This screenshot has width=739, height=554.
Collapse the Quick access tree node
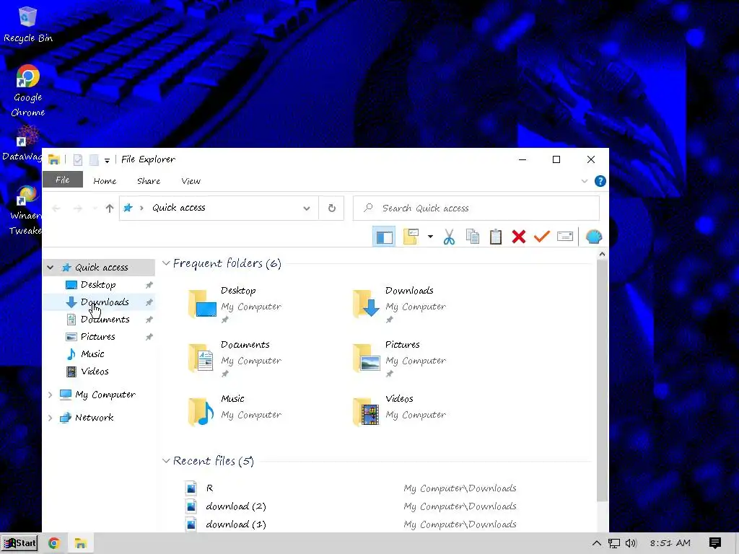(x=50, y=267)
